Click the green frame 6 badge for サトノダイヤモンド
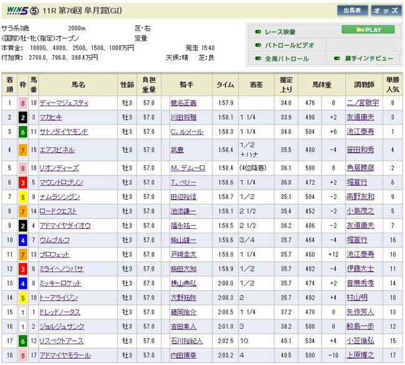The image size is (405, 365). coord(22,132)
